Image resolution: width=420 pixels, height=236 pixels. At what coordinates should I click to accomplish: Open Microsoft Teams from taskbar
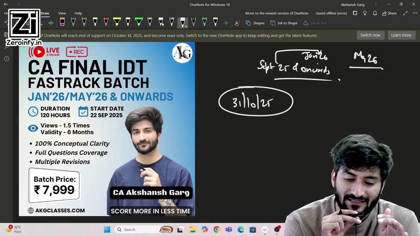coord(229,230)
